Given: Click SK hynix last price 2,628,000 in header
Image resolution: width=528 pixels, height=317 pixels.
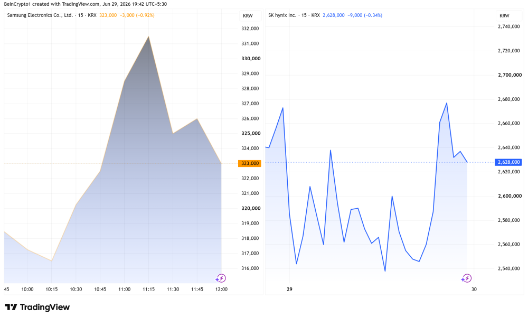Looking at the screenshot, I should point(333,15).
